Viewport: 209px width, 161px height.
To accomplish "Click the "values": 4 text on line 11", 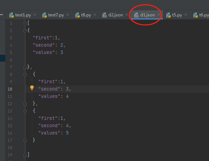I will [53, 97].
